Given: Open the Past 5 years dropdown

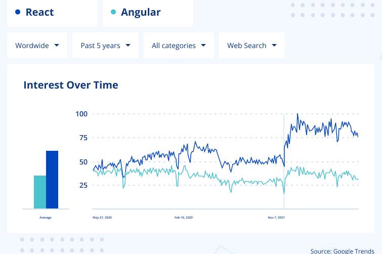Looking at the screenshot, I should (105, 46).
